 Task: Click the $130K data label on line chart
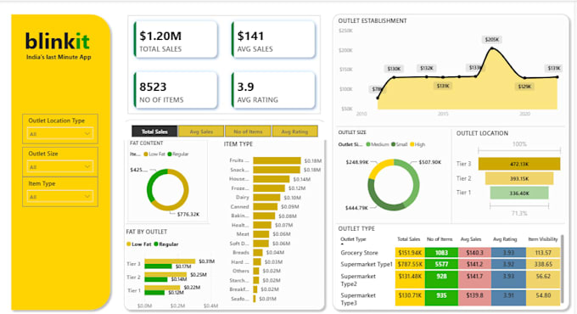[394, 69]
